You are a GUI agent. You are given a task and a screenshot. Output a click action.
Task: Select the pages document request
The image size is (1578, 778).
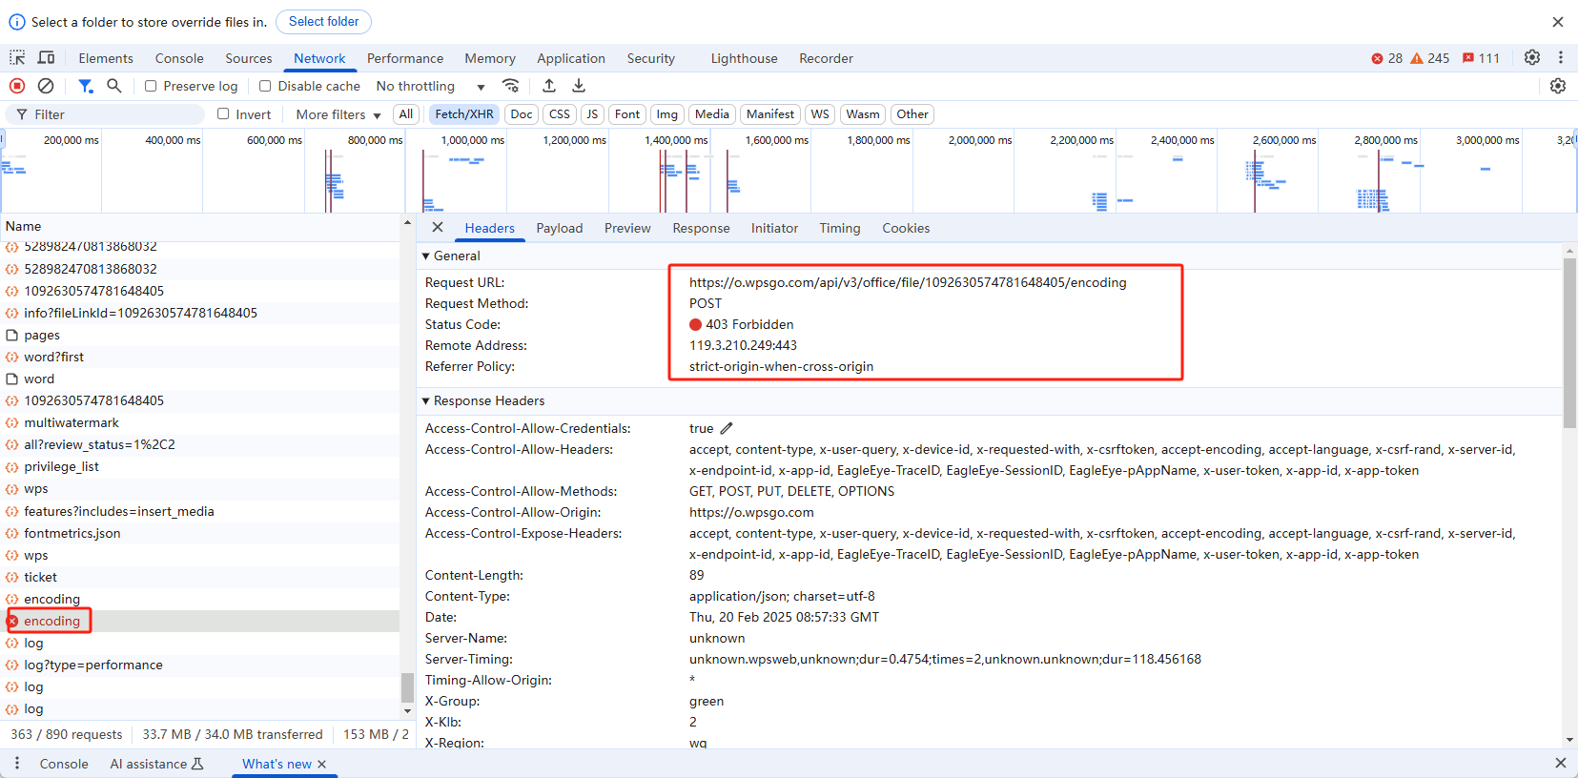(202, 335)
